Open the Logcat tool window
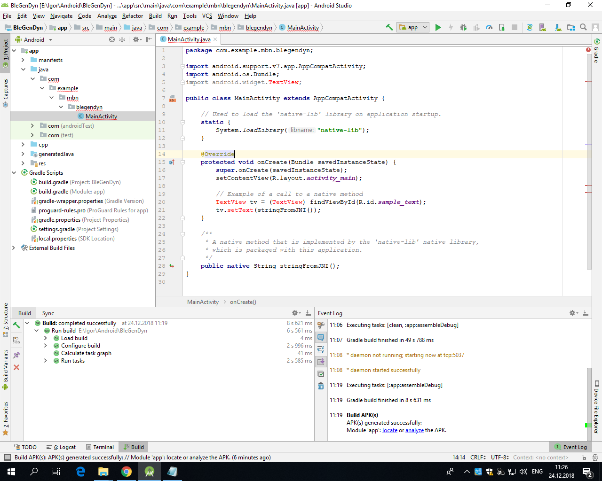602x481 pixels. coord(61,447)
